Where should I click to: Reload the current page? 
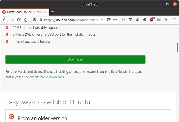click(x=19, y=20)
